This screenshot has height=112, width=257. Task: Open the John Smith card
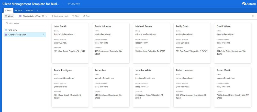point(70,43)
